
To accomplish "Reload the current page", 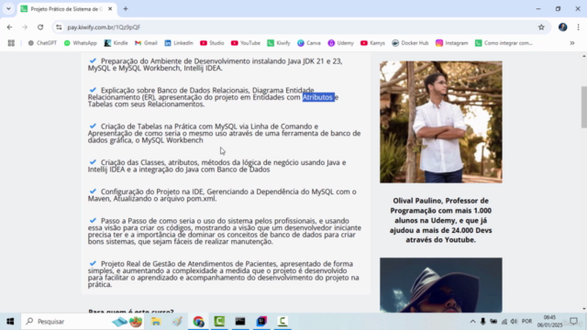I will tap(40, 27).
